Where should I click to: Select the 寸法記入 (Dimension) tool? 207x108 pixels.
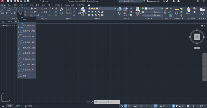(x=69, y=11)
